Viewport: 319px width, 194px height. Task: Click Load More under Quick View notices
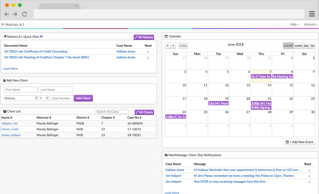(10, 69)
